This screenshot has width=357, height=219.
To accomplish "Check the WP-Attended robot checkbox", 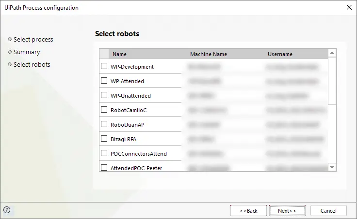I will 104,81.
